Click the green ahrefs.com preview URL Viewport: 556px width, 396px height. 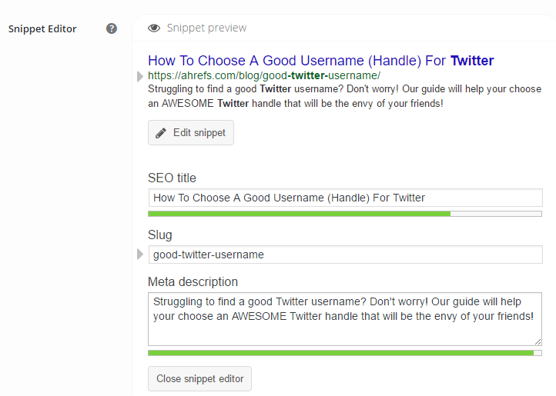coord(264,75)
